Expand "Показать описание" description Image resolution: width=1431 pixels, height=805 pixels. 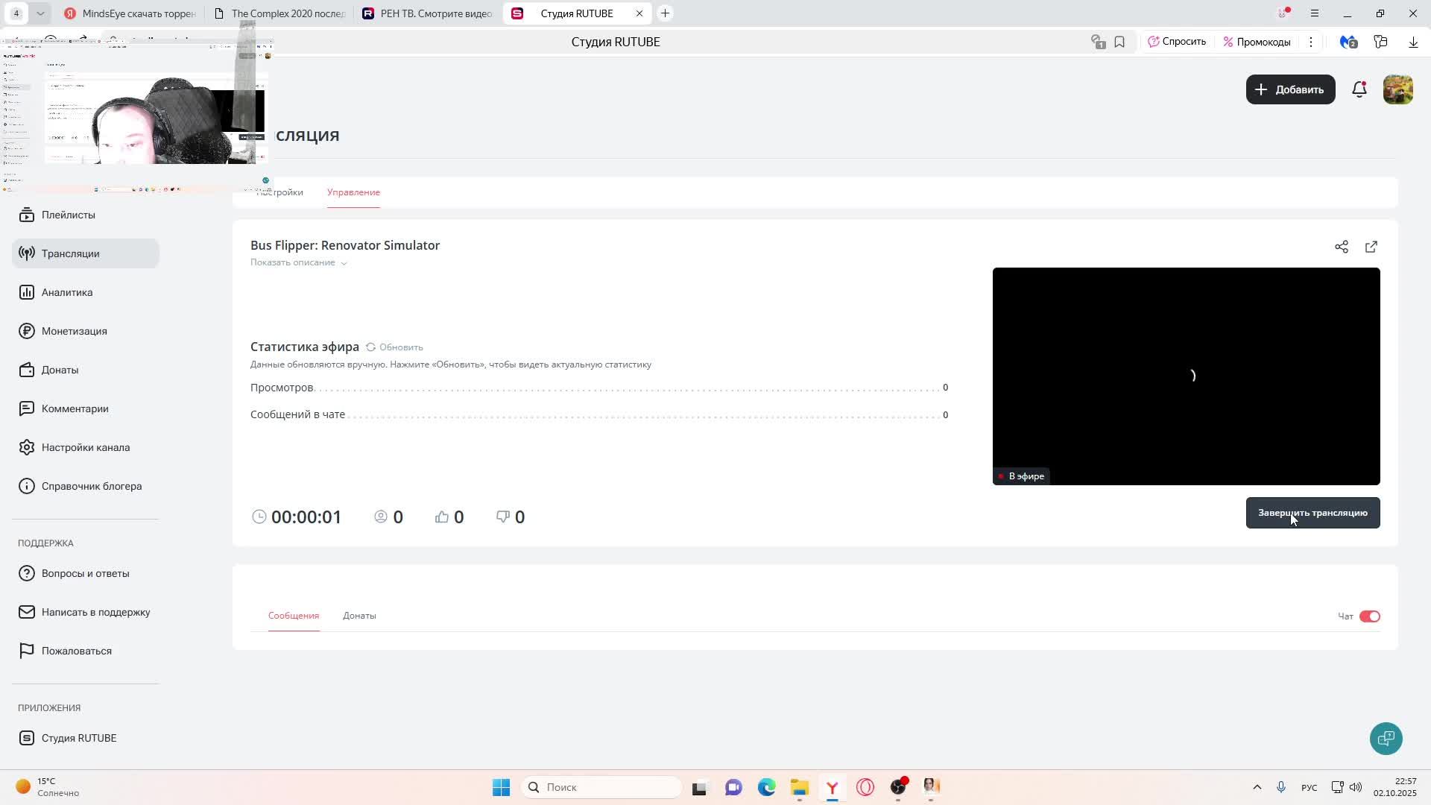298,262
